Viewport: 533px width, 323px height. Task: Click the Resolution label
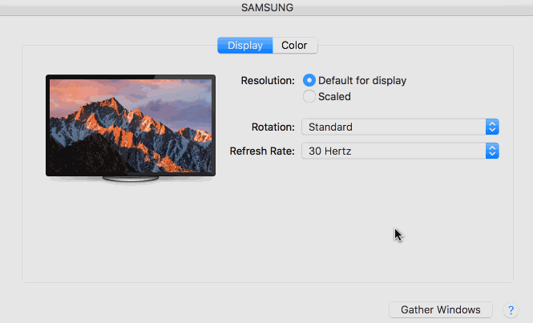pos(268,81)
